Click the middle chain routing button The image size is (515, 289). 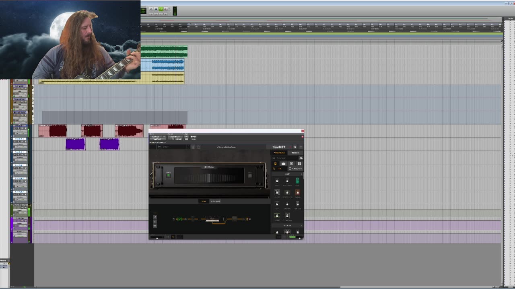click(155, 222)
